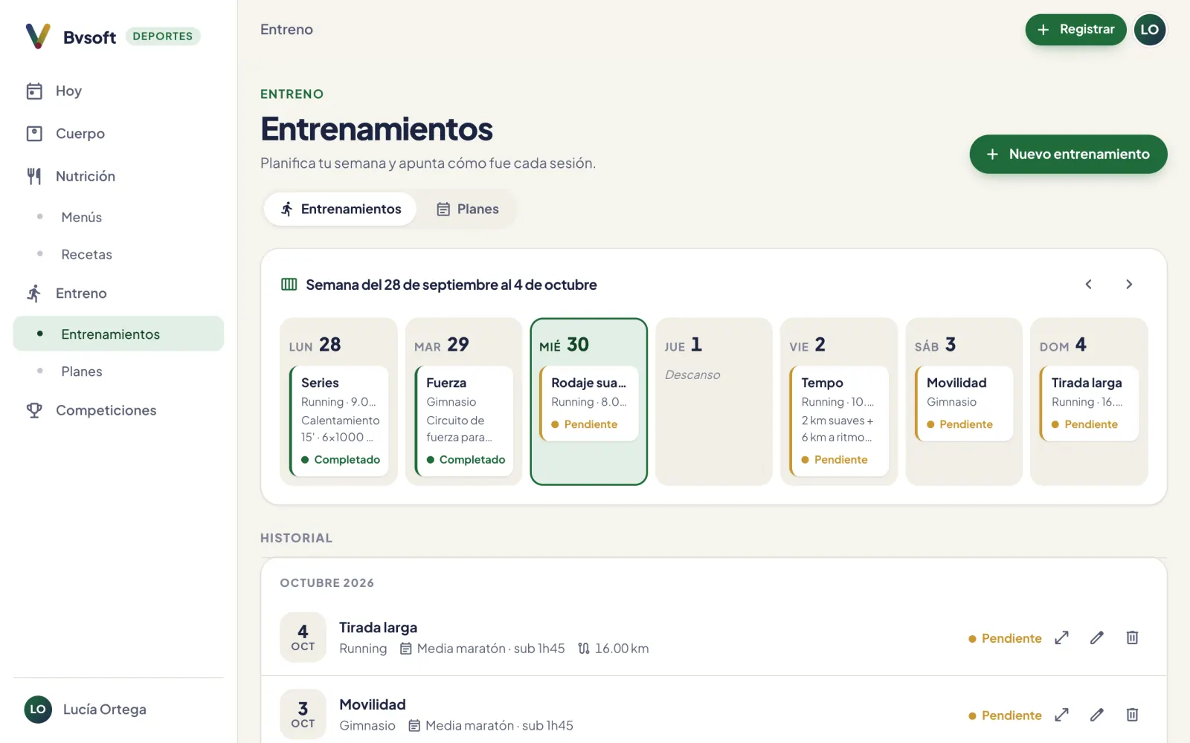Expand the Tirada larga history entry
The image size is (1190, 743).
click(x=1061, y=637)
